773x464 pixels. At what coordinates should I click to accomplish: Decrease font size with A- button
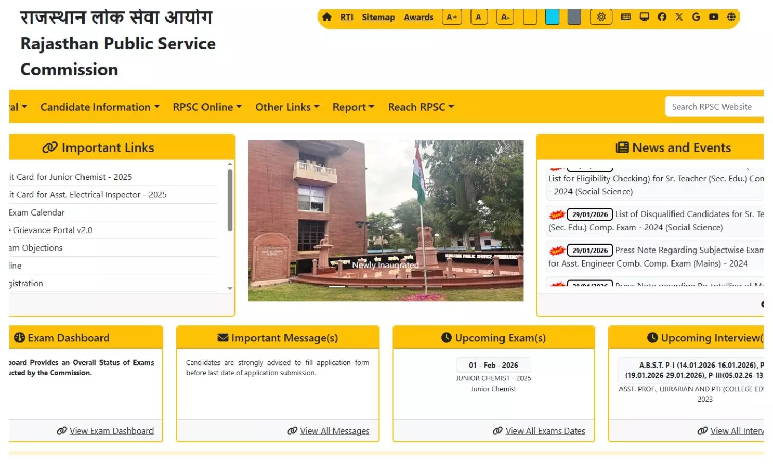click(506, 17)
